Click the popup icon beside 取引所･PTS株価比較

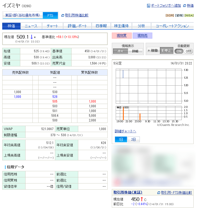click(x=159, y=193)
